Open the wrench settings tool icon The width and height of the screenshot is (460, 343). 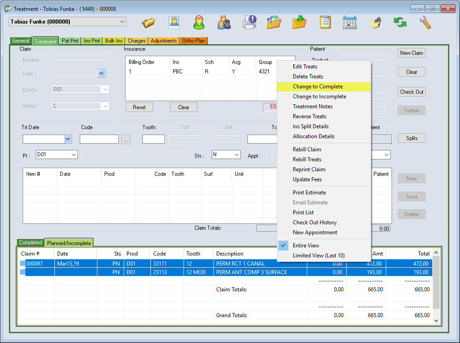click(x=425, y=22)
